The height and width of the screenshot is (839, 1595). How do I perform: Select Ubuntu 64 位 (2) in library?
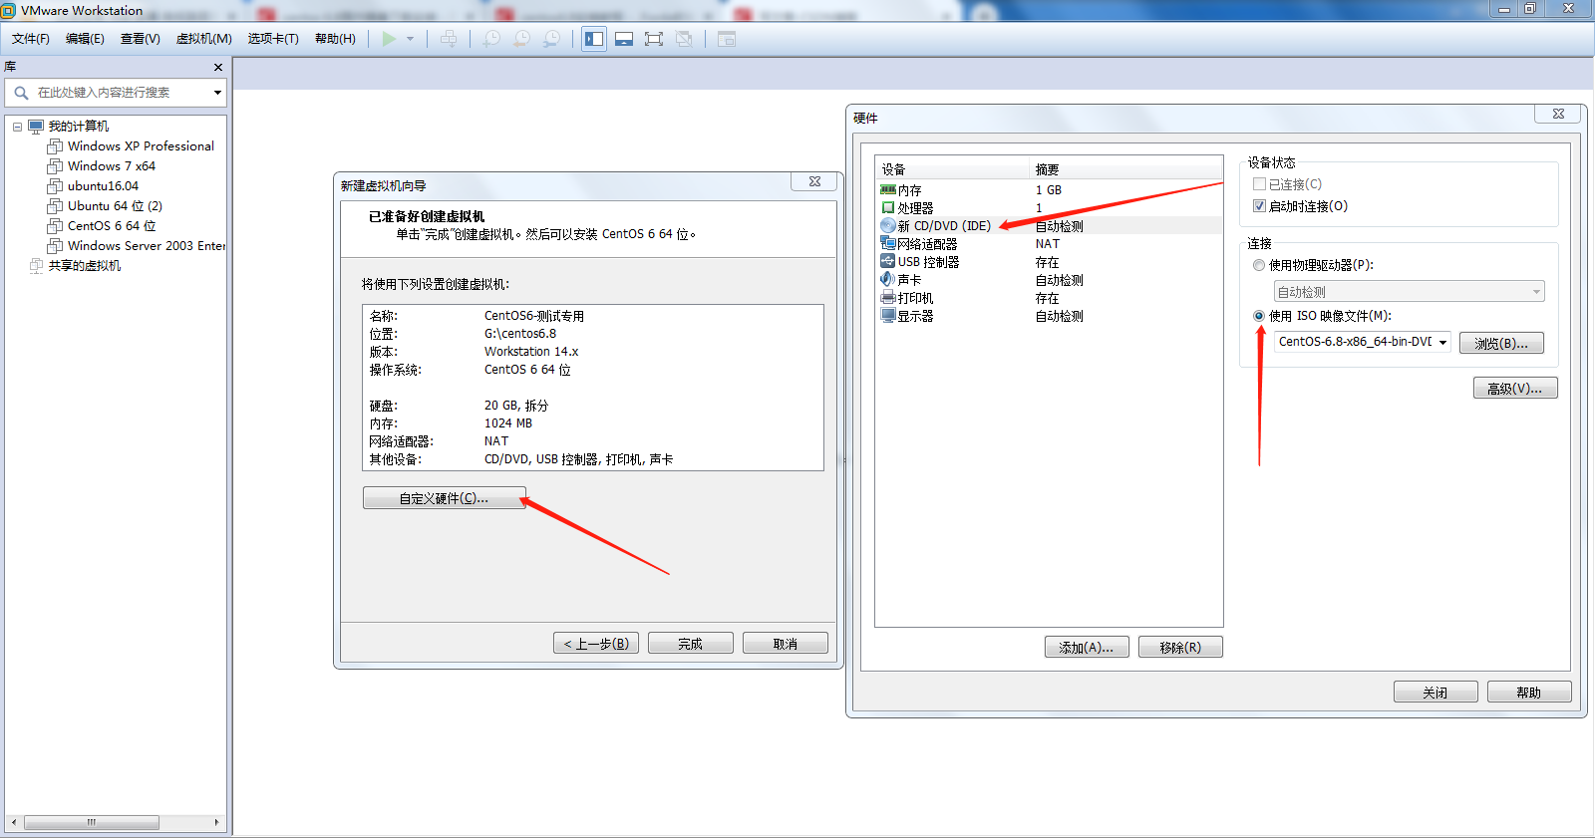click(115, 206)
